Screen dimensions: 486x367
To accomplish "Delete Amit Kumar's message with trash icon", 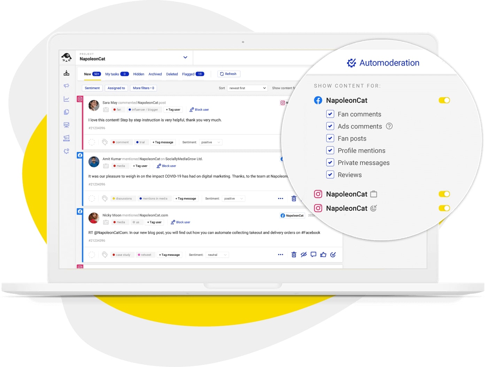I will (294, 199).
